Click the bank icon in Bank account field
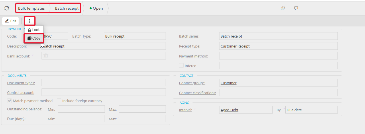 click(x=46, y=56)
